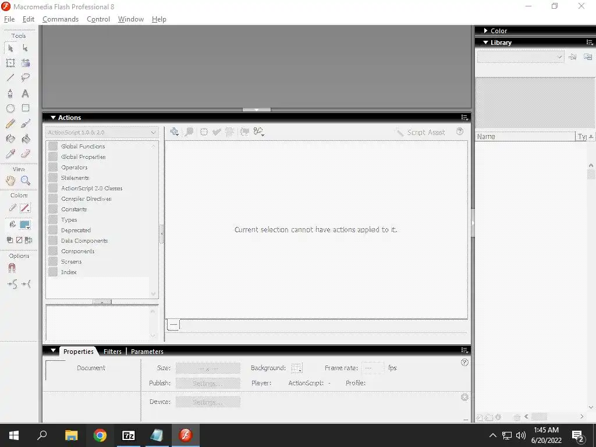The height and width of the screenshot is (447, 596).
Task: Open the Library document dropdown
Action: pos(520,57)
